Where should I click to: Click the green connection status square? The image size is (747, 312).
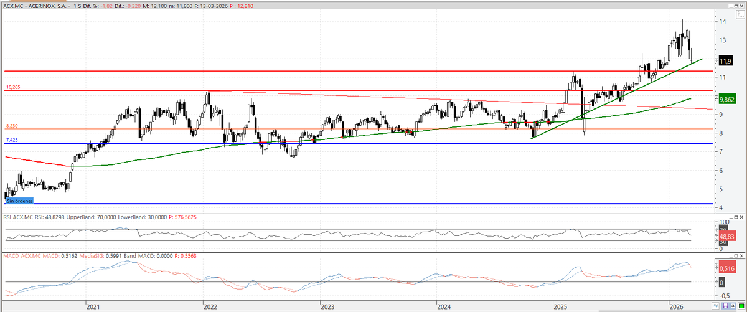tap(741, 306)
